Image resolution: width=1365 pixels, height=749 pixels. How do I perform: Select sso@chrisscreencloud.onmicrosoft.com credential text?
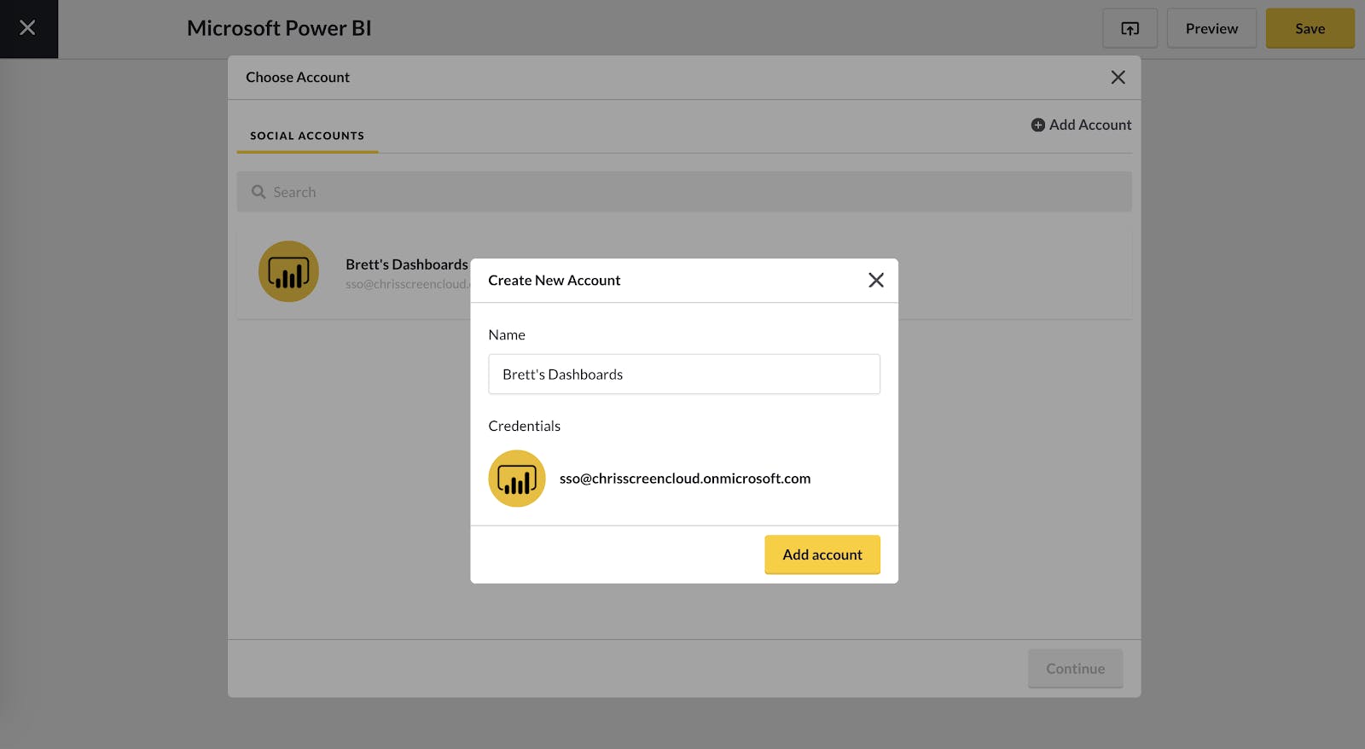685,479
